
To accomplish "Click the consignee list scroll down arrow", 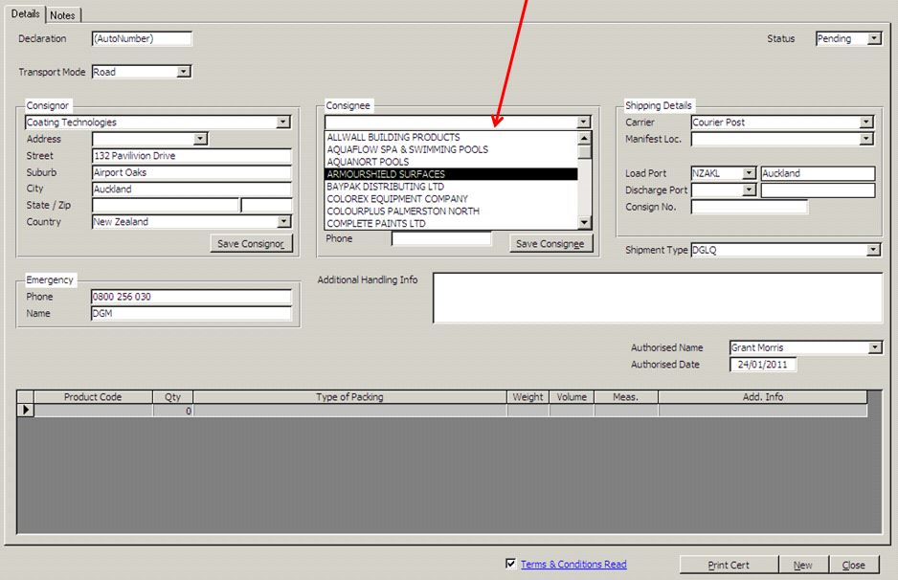I will tap(584, 222).
